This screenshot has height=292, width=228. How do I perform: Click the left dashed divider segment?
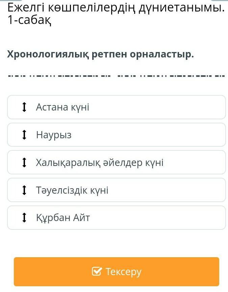[59, 75]
